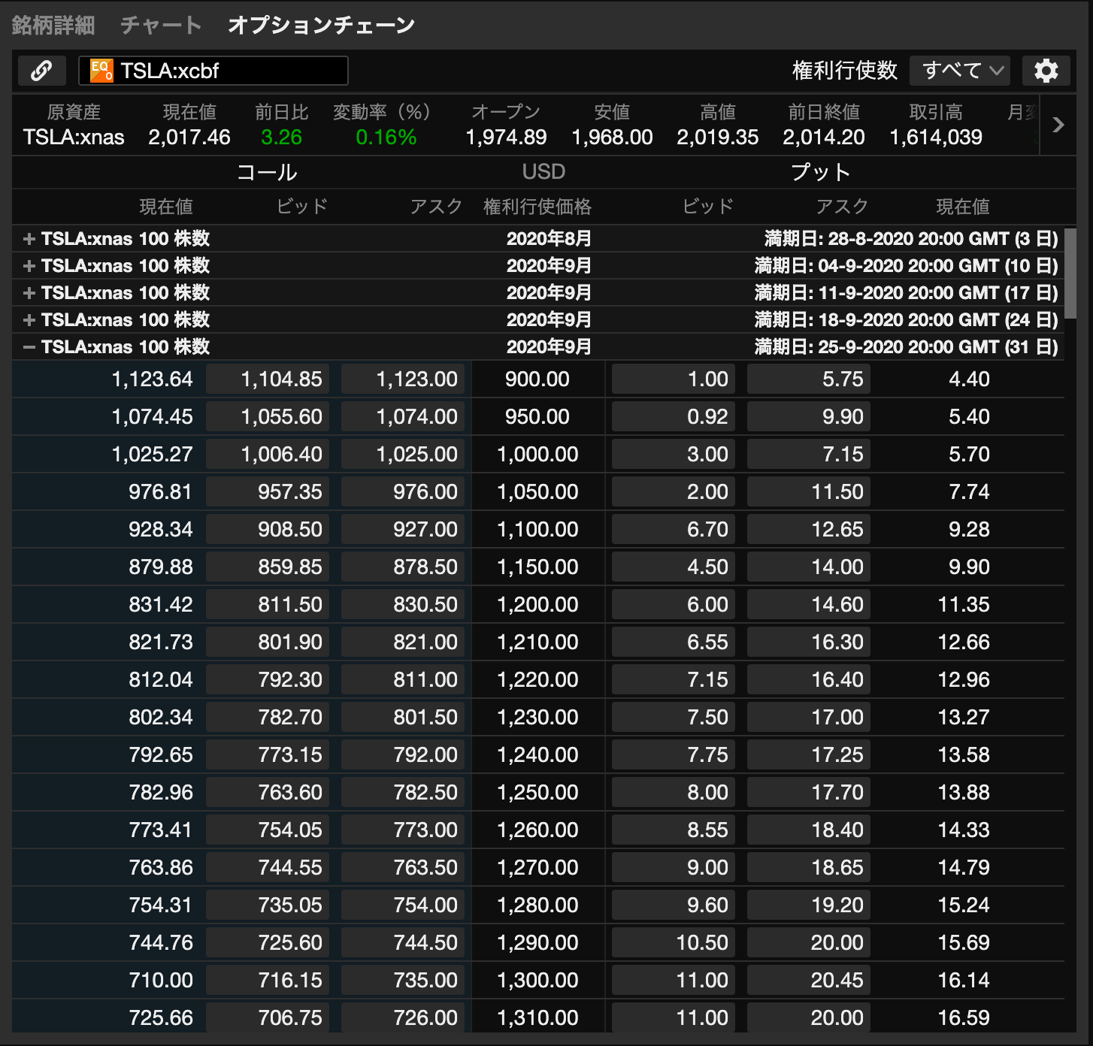Viewport: 1093px width, 1046px height.
Task: Click call bid 1,055.60 for strike 950
Action: (268, 416)
